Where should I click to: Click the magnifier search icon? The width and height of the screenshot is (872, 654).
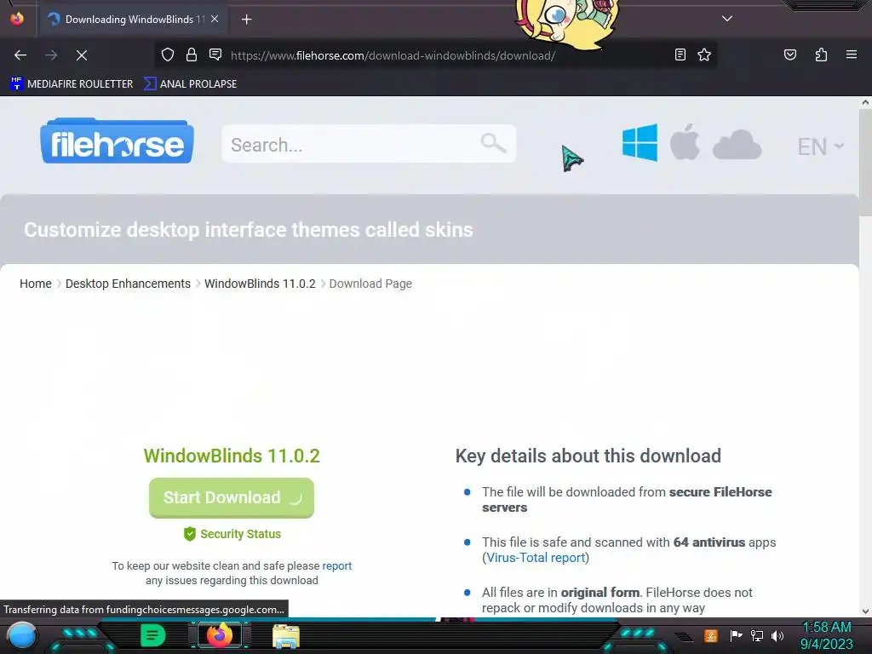pos(493,143)
